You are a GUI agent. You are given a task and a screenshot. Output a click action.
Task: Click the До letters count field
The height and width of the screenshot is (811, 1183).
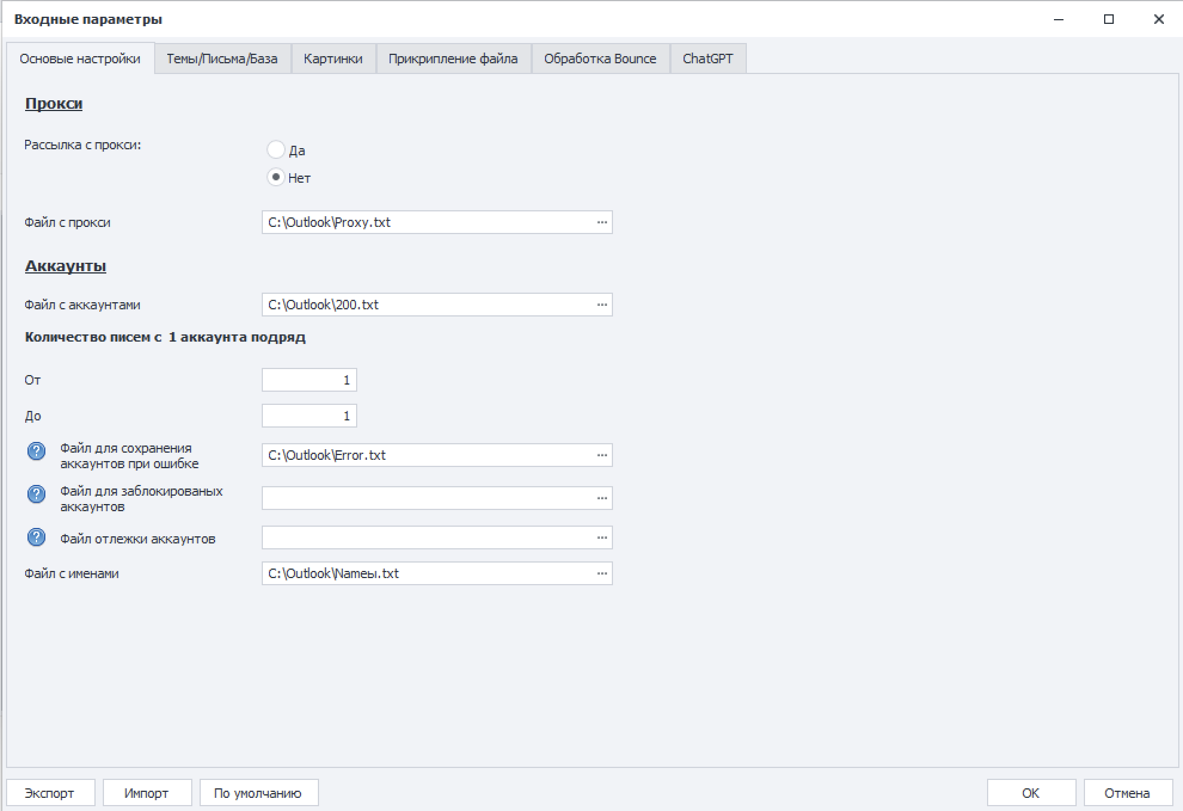[309, 416]
